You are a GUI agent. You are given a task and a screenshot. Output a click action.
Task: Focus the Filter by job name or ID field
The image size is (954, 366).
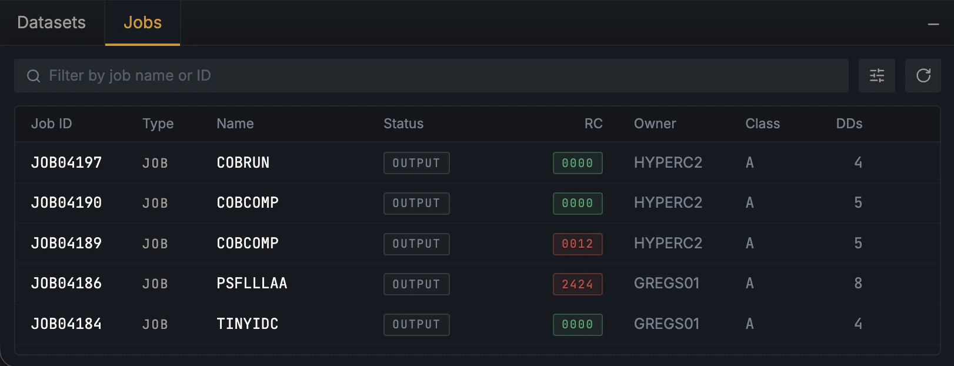[x=431, y=75]
